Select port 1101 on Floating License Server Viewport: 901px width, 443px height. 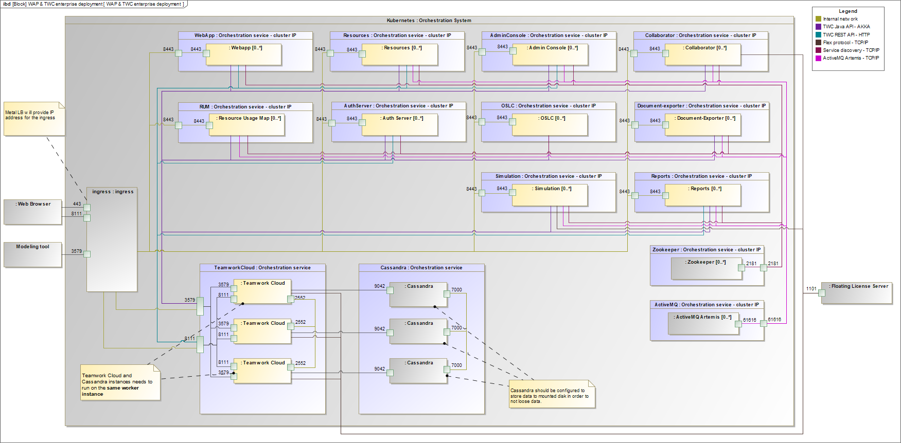point(822,293)
